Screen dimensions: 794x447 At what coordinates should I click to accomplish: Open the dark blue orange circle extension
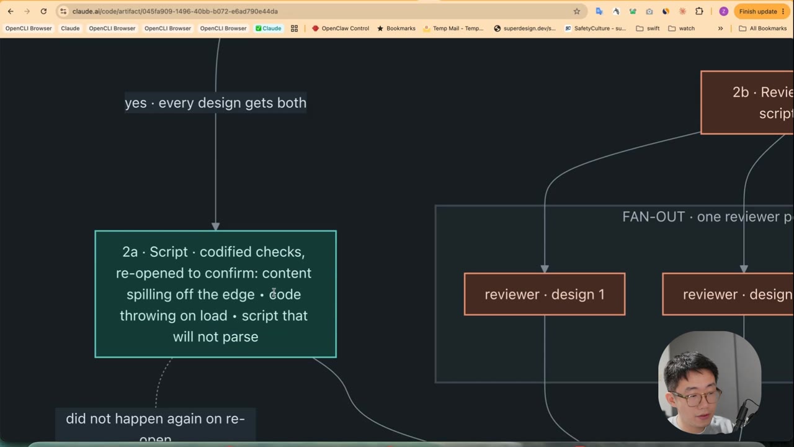[666, 11]
